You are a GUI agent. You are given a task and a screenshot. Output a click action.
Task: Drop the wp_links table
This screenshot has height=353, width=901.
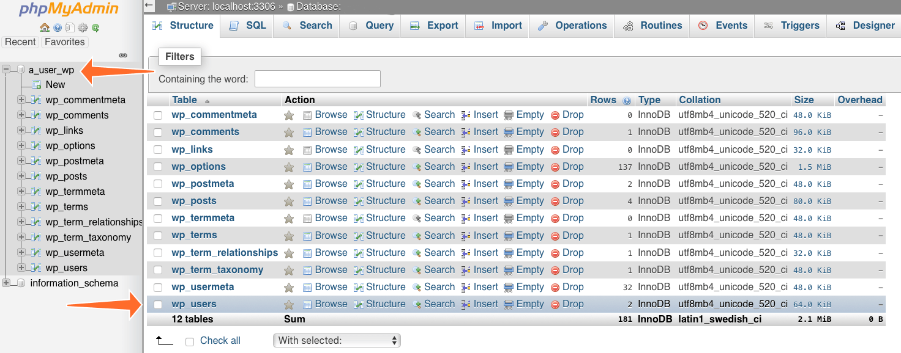[572, 149]
